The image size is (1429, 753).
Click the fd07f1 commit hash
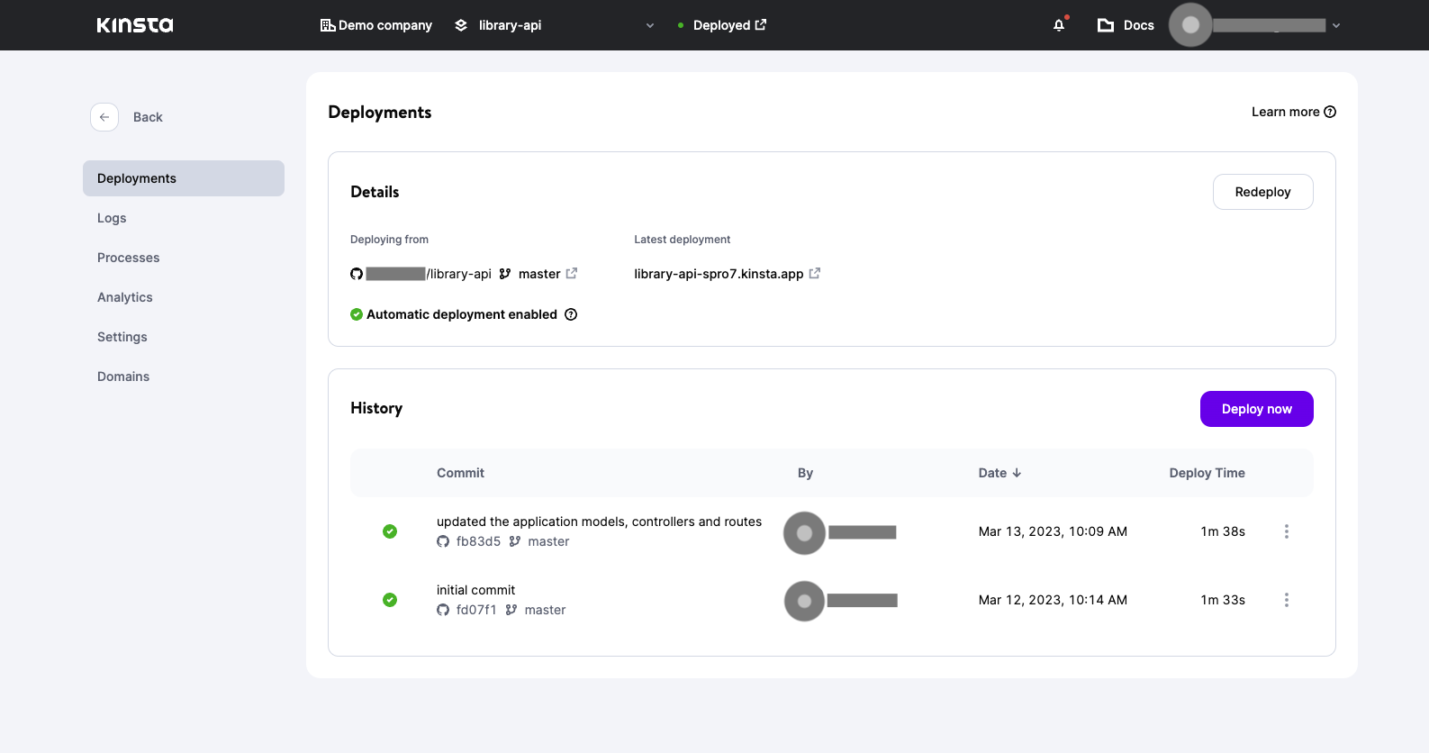476,610
